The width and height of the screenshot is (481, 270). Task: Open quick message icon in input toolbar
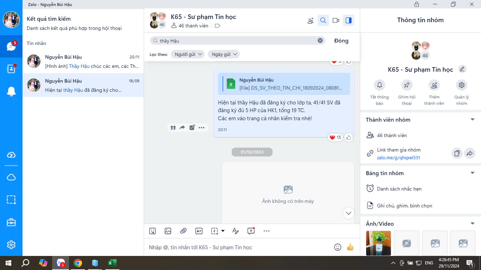(x=251, y=231)
